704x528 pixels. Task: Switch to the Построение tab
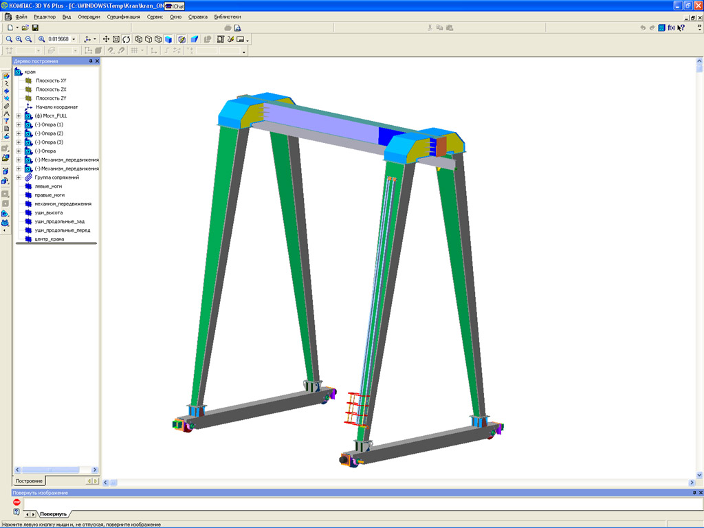pos(29,481)
